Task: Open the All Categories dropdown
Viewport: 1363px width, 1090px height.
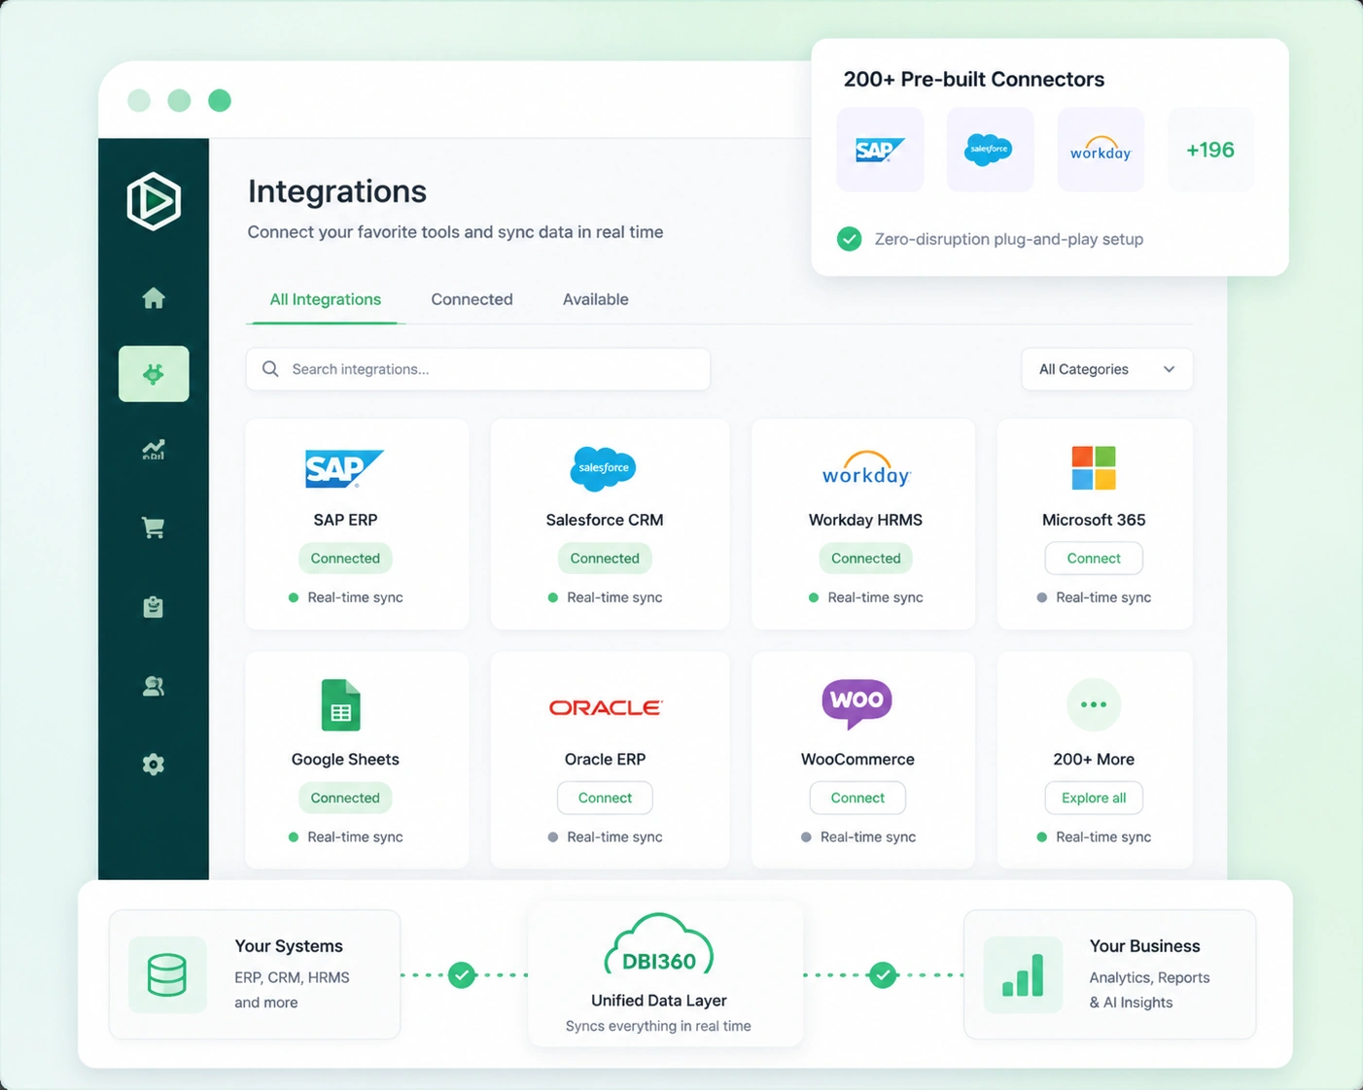Action: 1107,369
